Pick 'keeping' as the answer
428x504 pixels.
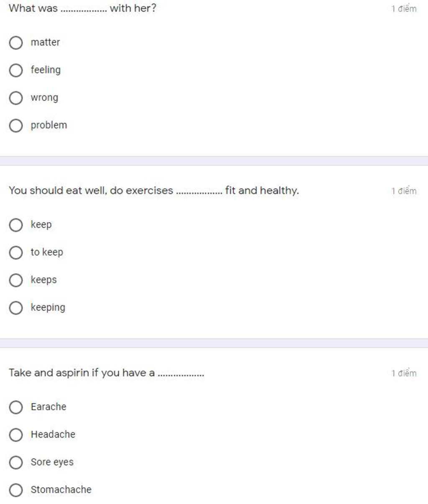tap(16, 308)
